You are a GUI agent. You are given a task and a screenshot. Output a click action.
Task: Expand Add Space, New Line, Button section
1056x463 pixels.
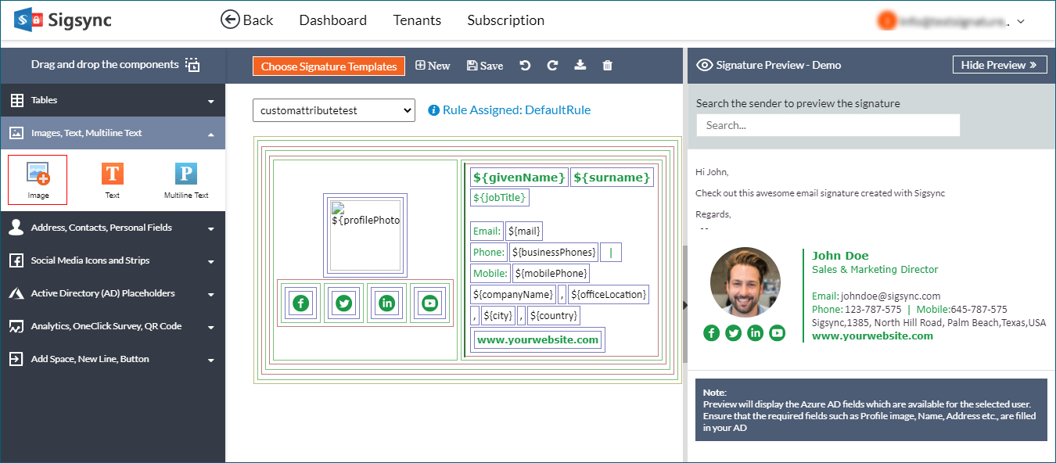click(113, 359)
